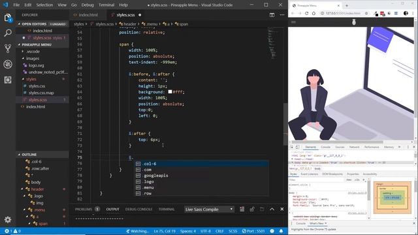The image size is (418, 235).
Task: Maximize the panel with the up chevron
Action: pos(272,209)
